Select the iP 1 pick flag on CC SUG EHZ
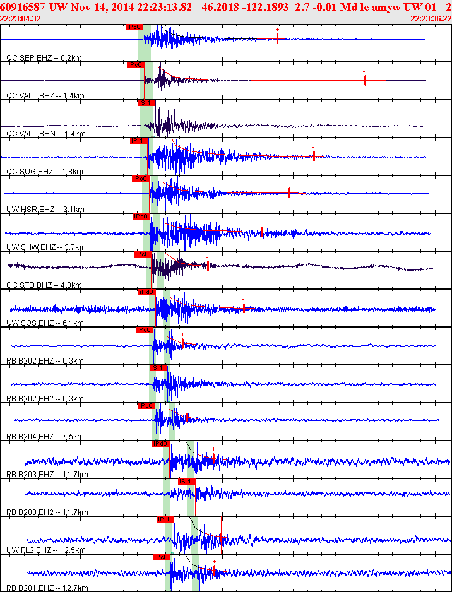This screenshot has width=452, height=592. 139,141
